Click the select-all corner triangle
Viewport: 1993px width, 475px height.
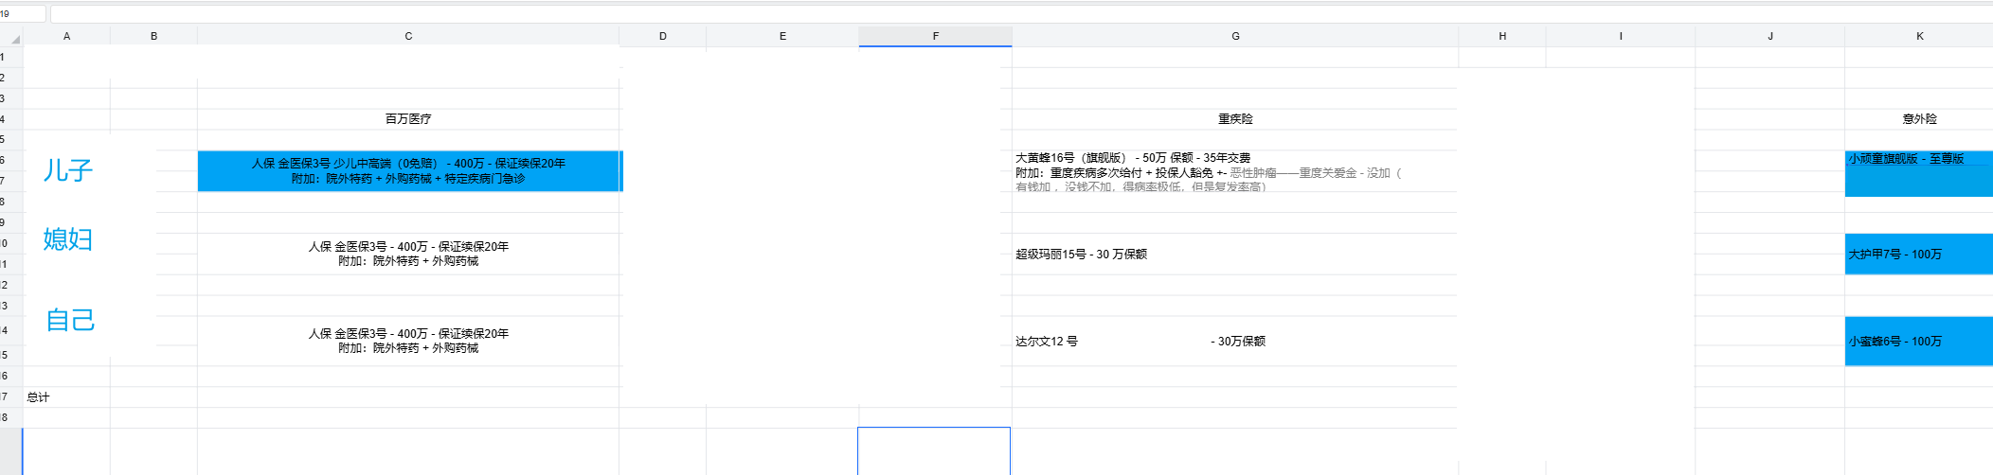click(15, 39)
